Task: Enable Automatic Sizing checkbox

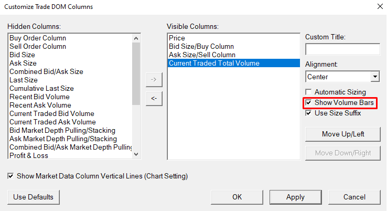Action: coord(308,92)
